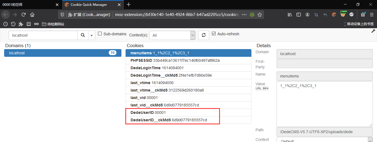
Task: Click the cookie Name field
Action: (325, 76)
